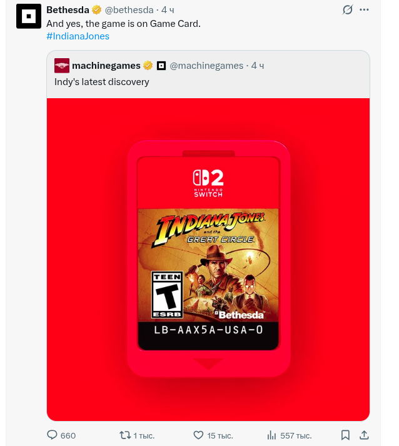Bookmark this Bethesda post
Image resolution: width=399 pixels, height=446 pixels.
(345, 435)
